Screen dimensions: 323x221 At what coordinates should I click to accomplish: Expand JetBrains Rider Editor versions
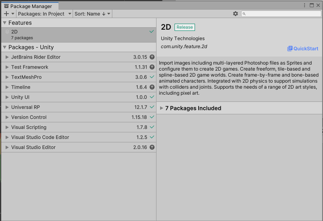point(7,57)
